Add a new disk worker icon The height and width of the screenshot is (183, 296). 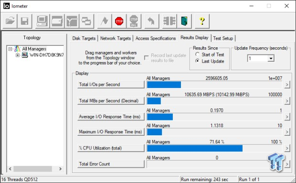pos(57,21)
